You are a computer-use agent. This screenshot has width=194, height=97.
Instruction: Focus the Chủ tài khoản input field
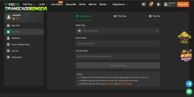(x=118, y=56)
